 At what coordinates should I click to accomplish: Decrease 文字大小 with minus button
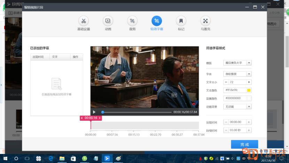226,82
